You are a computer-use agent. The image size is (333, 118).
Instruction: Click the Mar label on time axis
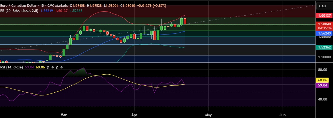click(x=64, y=114)
